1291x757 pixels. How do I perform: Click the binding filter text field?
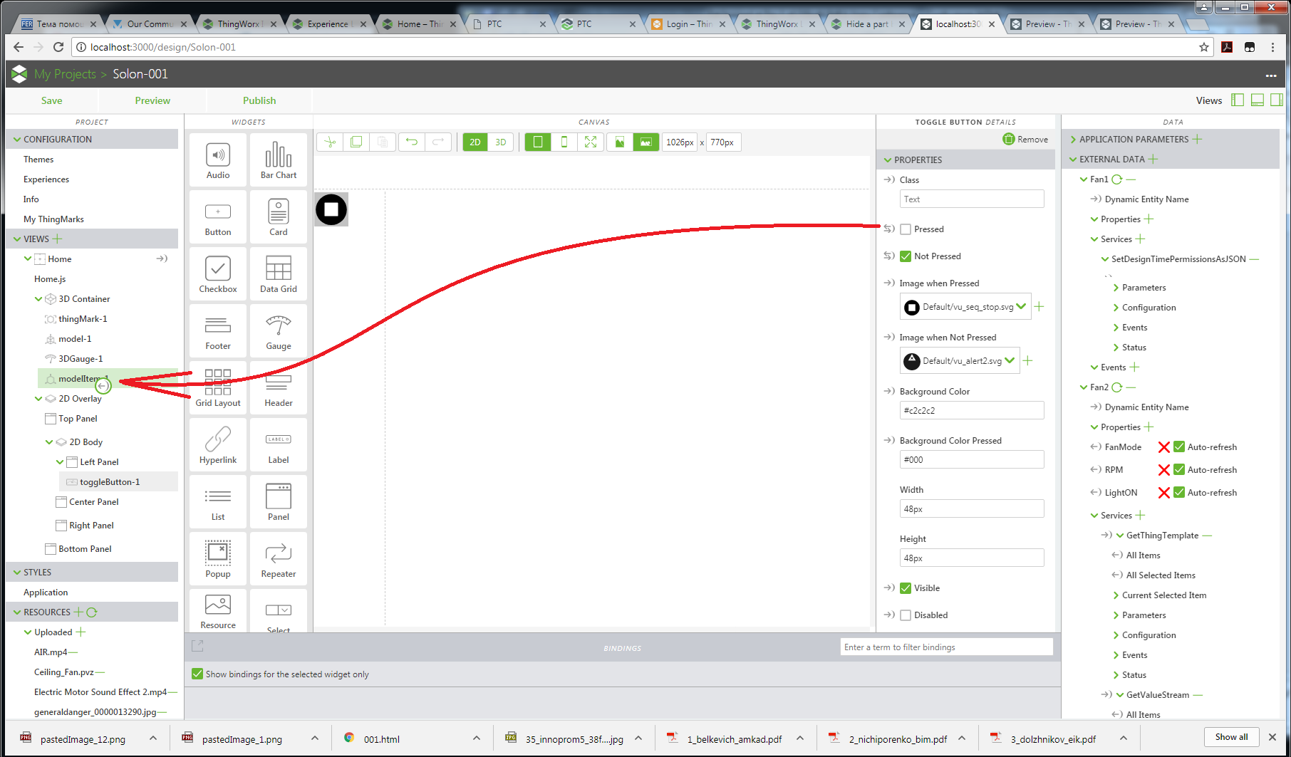pyautogui.click(x=946, y=647)
